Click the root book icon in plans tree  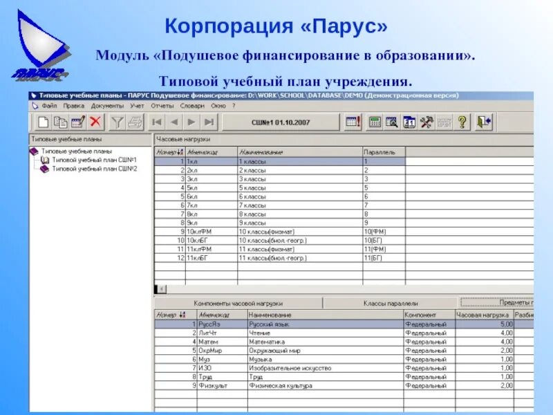34,151
